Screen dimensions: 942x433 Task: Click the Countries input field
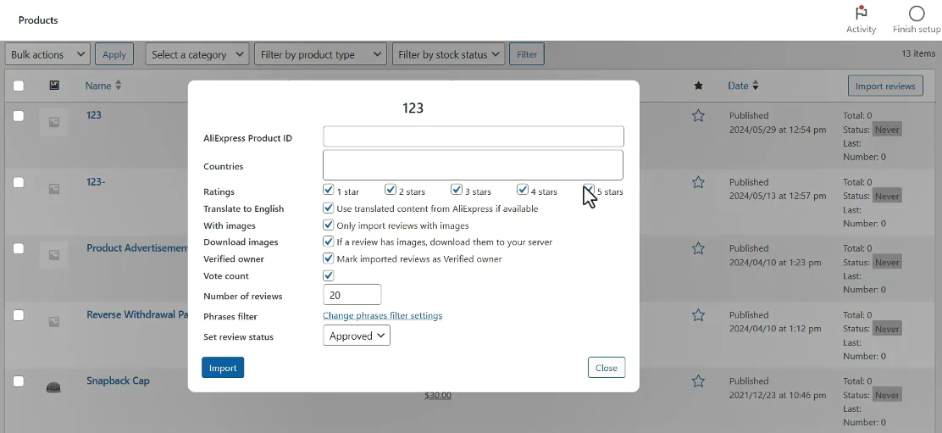pyautogui.click(x=474, y=165)
